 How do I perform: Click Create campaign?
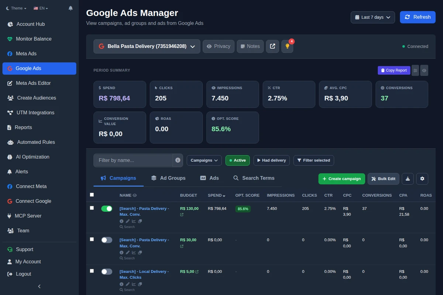pyautogui.click(x=341, y=179)
